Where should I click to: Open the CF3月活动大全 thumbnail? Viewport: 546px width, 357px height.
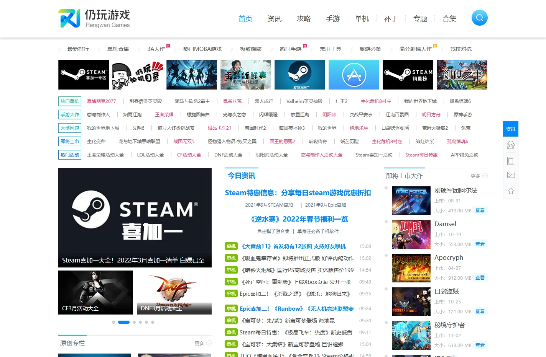95,292
